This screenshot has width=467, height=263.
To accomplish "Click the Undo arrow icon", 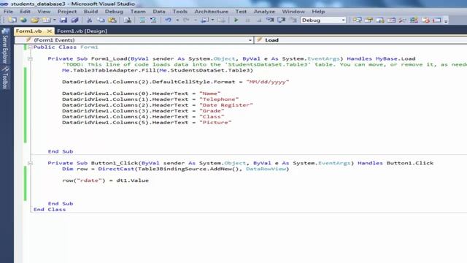I will pyautogui.click(x=169, y=20).
